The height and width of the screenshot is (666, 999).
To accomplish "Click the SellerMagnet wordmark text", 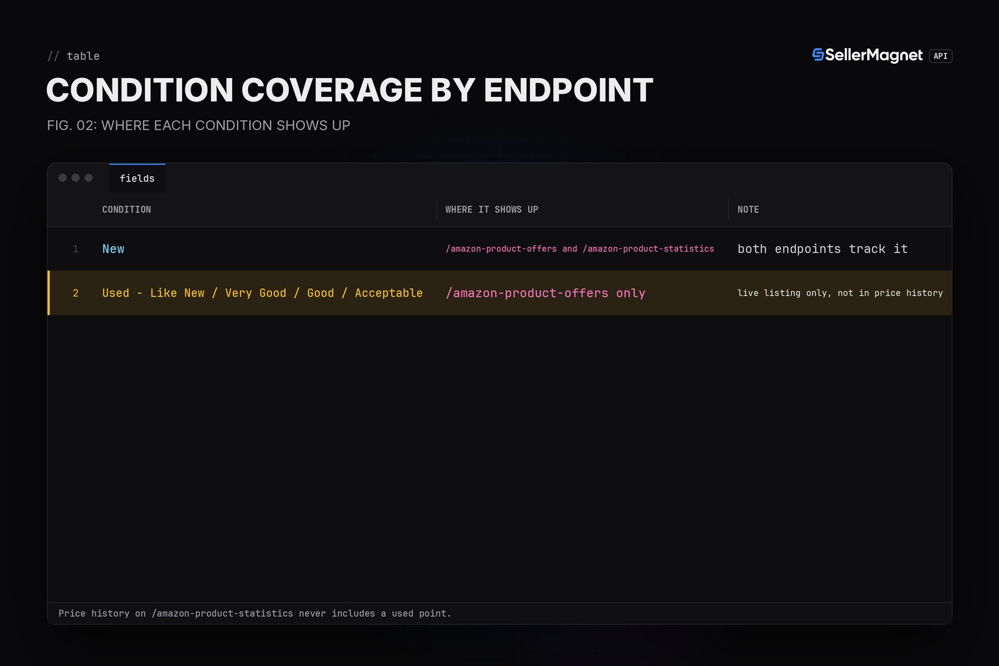I will pyautogui.click(x=873, y=55).
